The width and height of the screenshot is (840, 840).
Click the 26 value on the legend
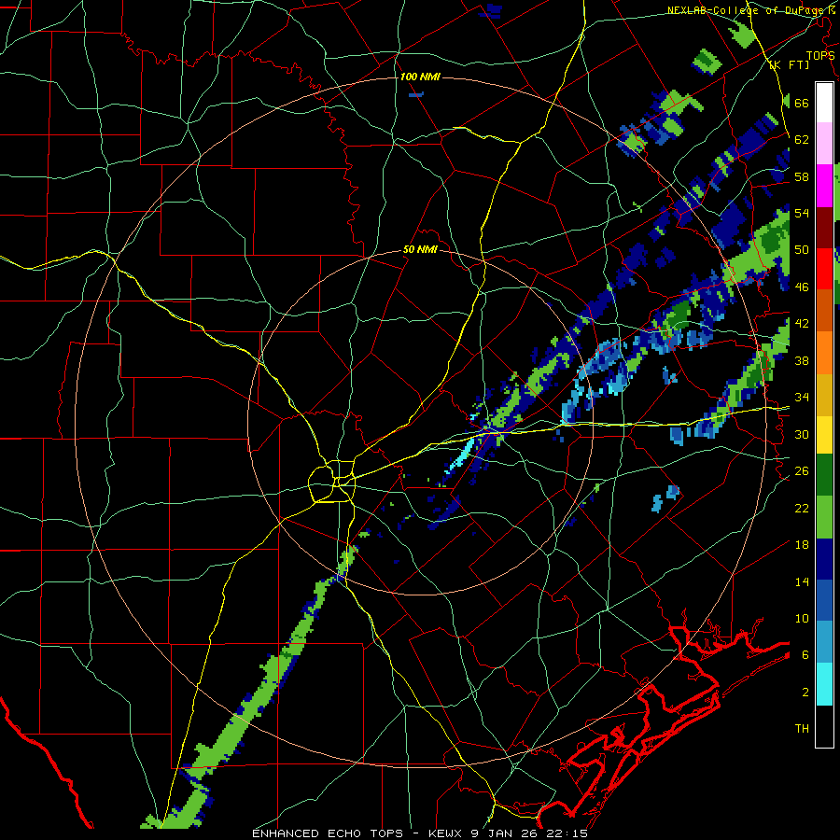(802, 471)
